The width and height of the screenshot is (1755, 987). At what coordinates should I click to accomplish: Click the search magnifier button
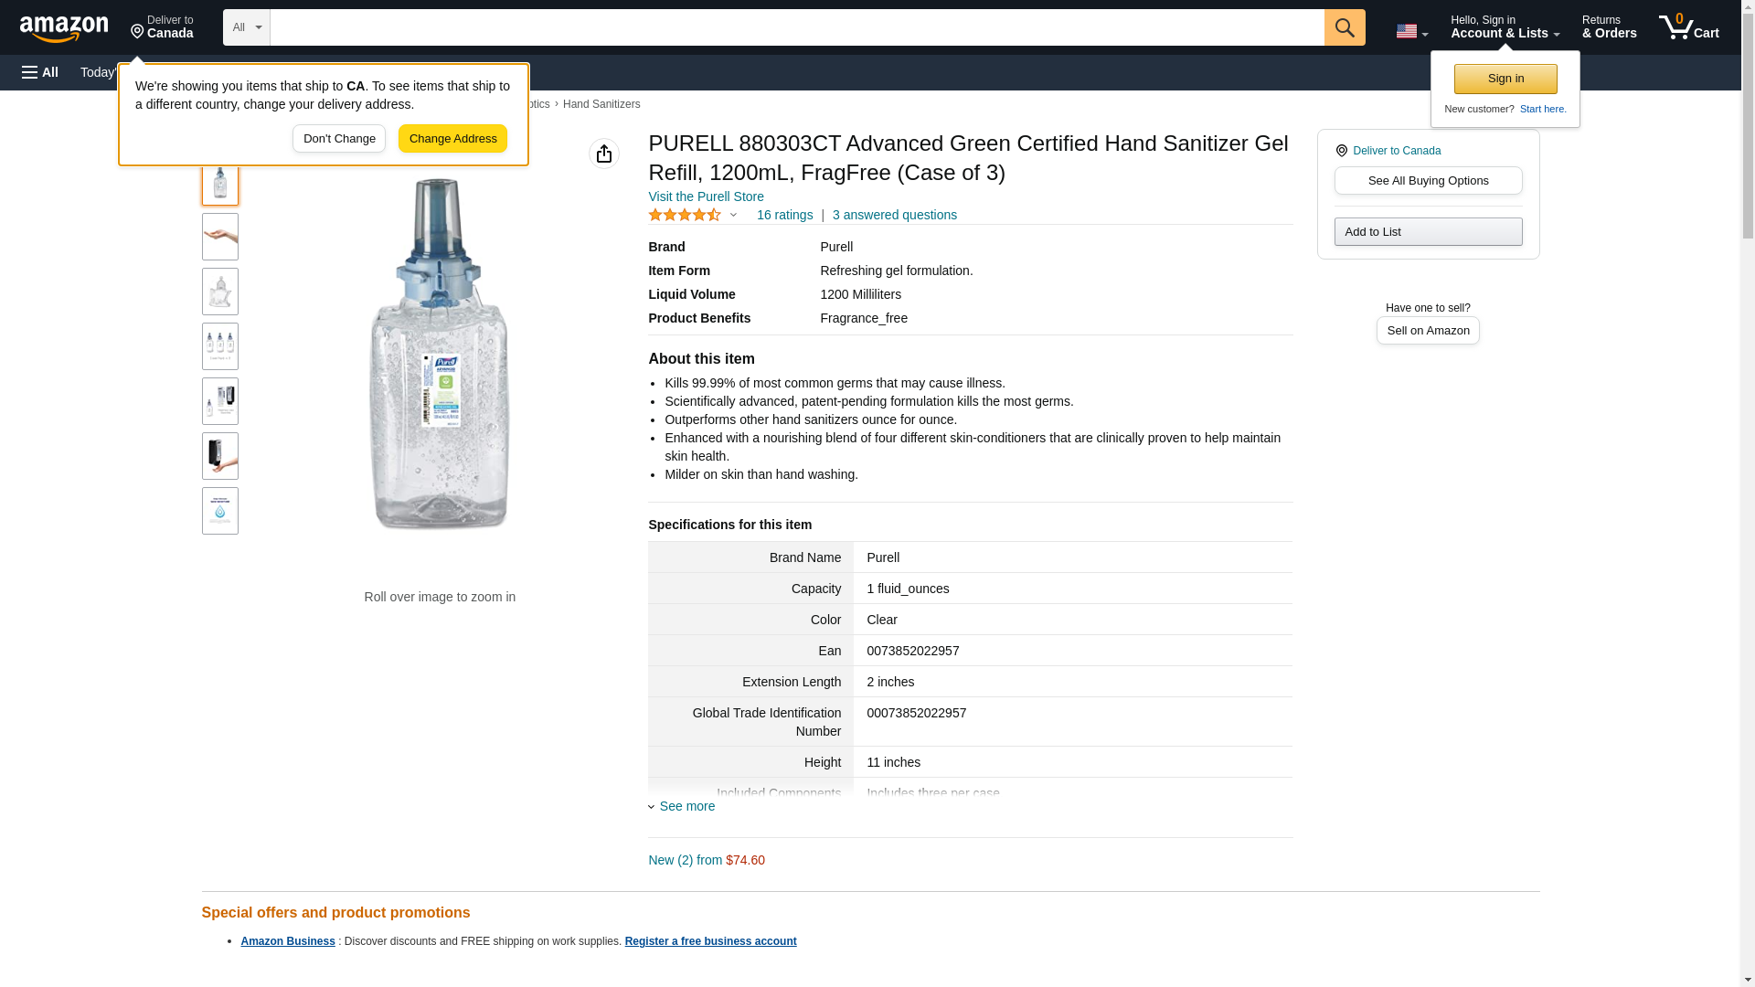tap(1344, 27)
